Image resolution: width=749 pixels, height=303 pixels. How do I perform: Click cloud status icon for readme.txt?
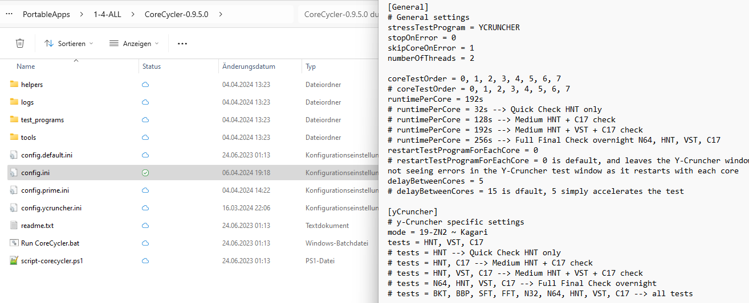(145, 226)
